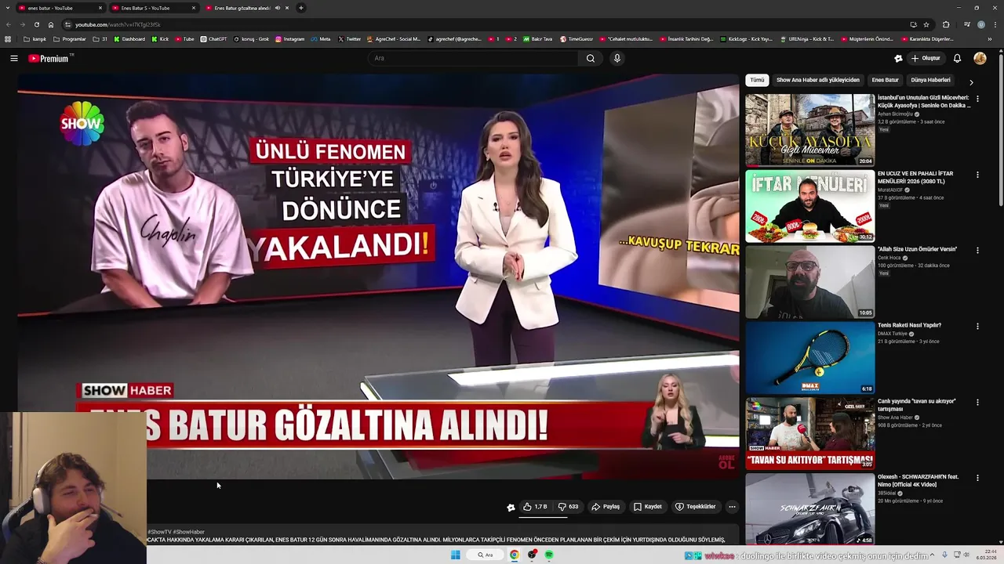
Task: Open the 31 bookmarks folder
Action: (x=100, y=38)
